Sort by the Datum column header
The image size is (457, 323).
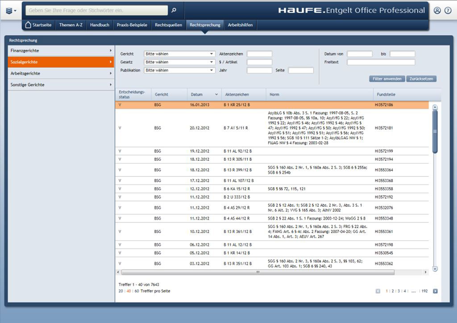(x=204, y=95)
